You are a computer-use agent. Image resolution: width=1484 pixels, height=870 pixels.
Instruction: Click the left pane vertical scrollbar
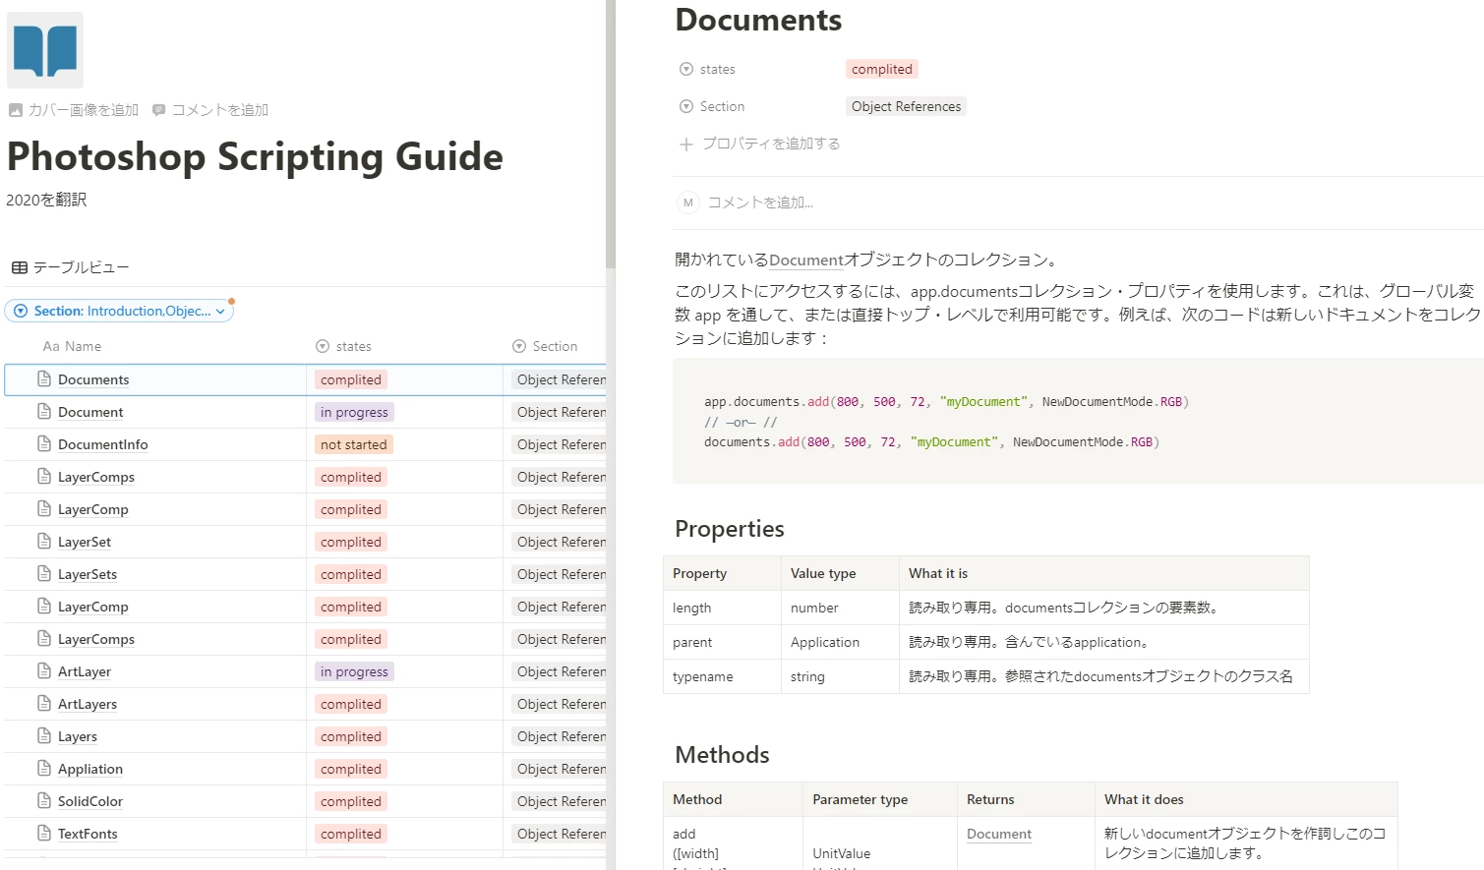611,134
